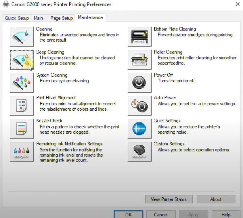This screenshot has width=243, height=218.
Task: Click the "Print Head Alignment" label
Action: coord(56,98)
